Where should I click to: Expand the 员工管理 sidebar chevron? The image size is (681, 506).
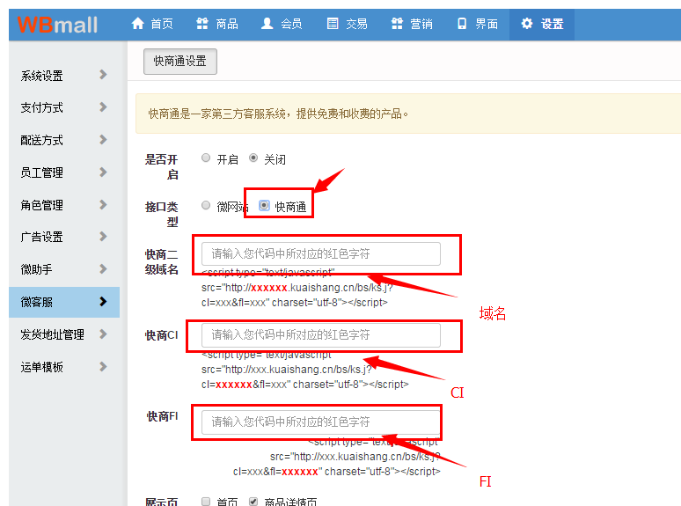tap(103, 172)
